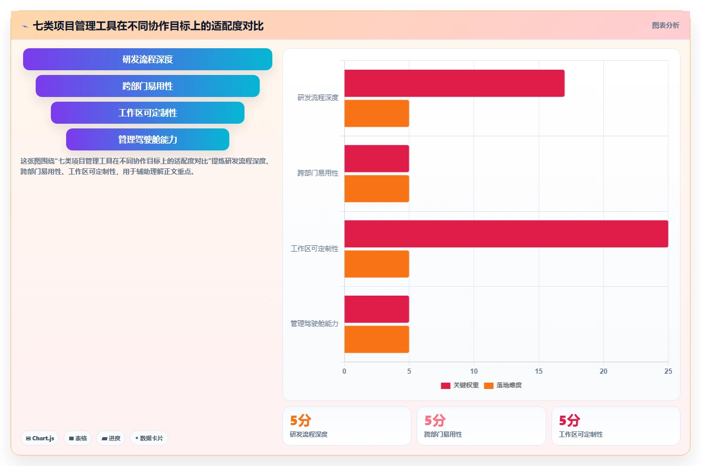Click the 图表分析 label in the header

coord(665,25)
